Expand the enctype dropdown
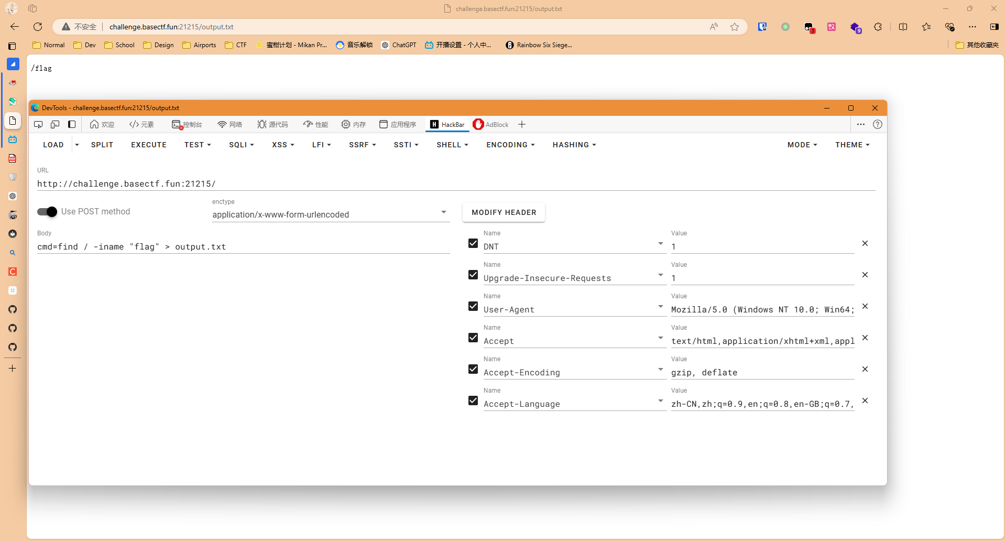 point(443,212)
